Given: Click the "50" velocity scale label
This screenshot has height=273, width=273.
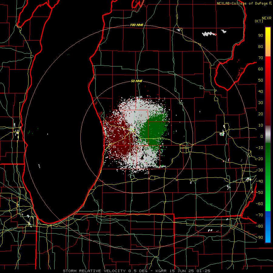Looking at the screenshot, I should pyautogui.click(x=261, y=80).
